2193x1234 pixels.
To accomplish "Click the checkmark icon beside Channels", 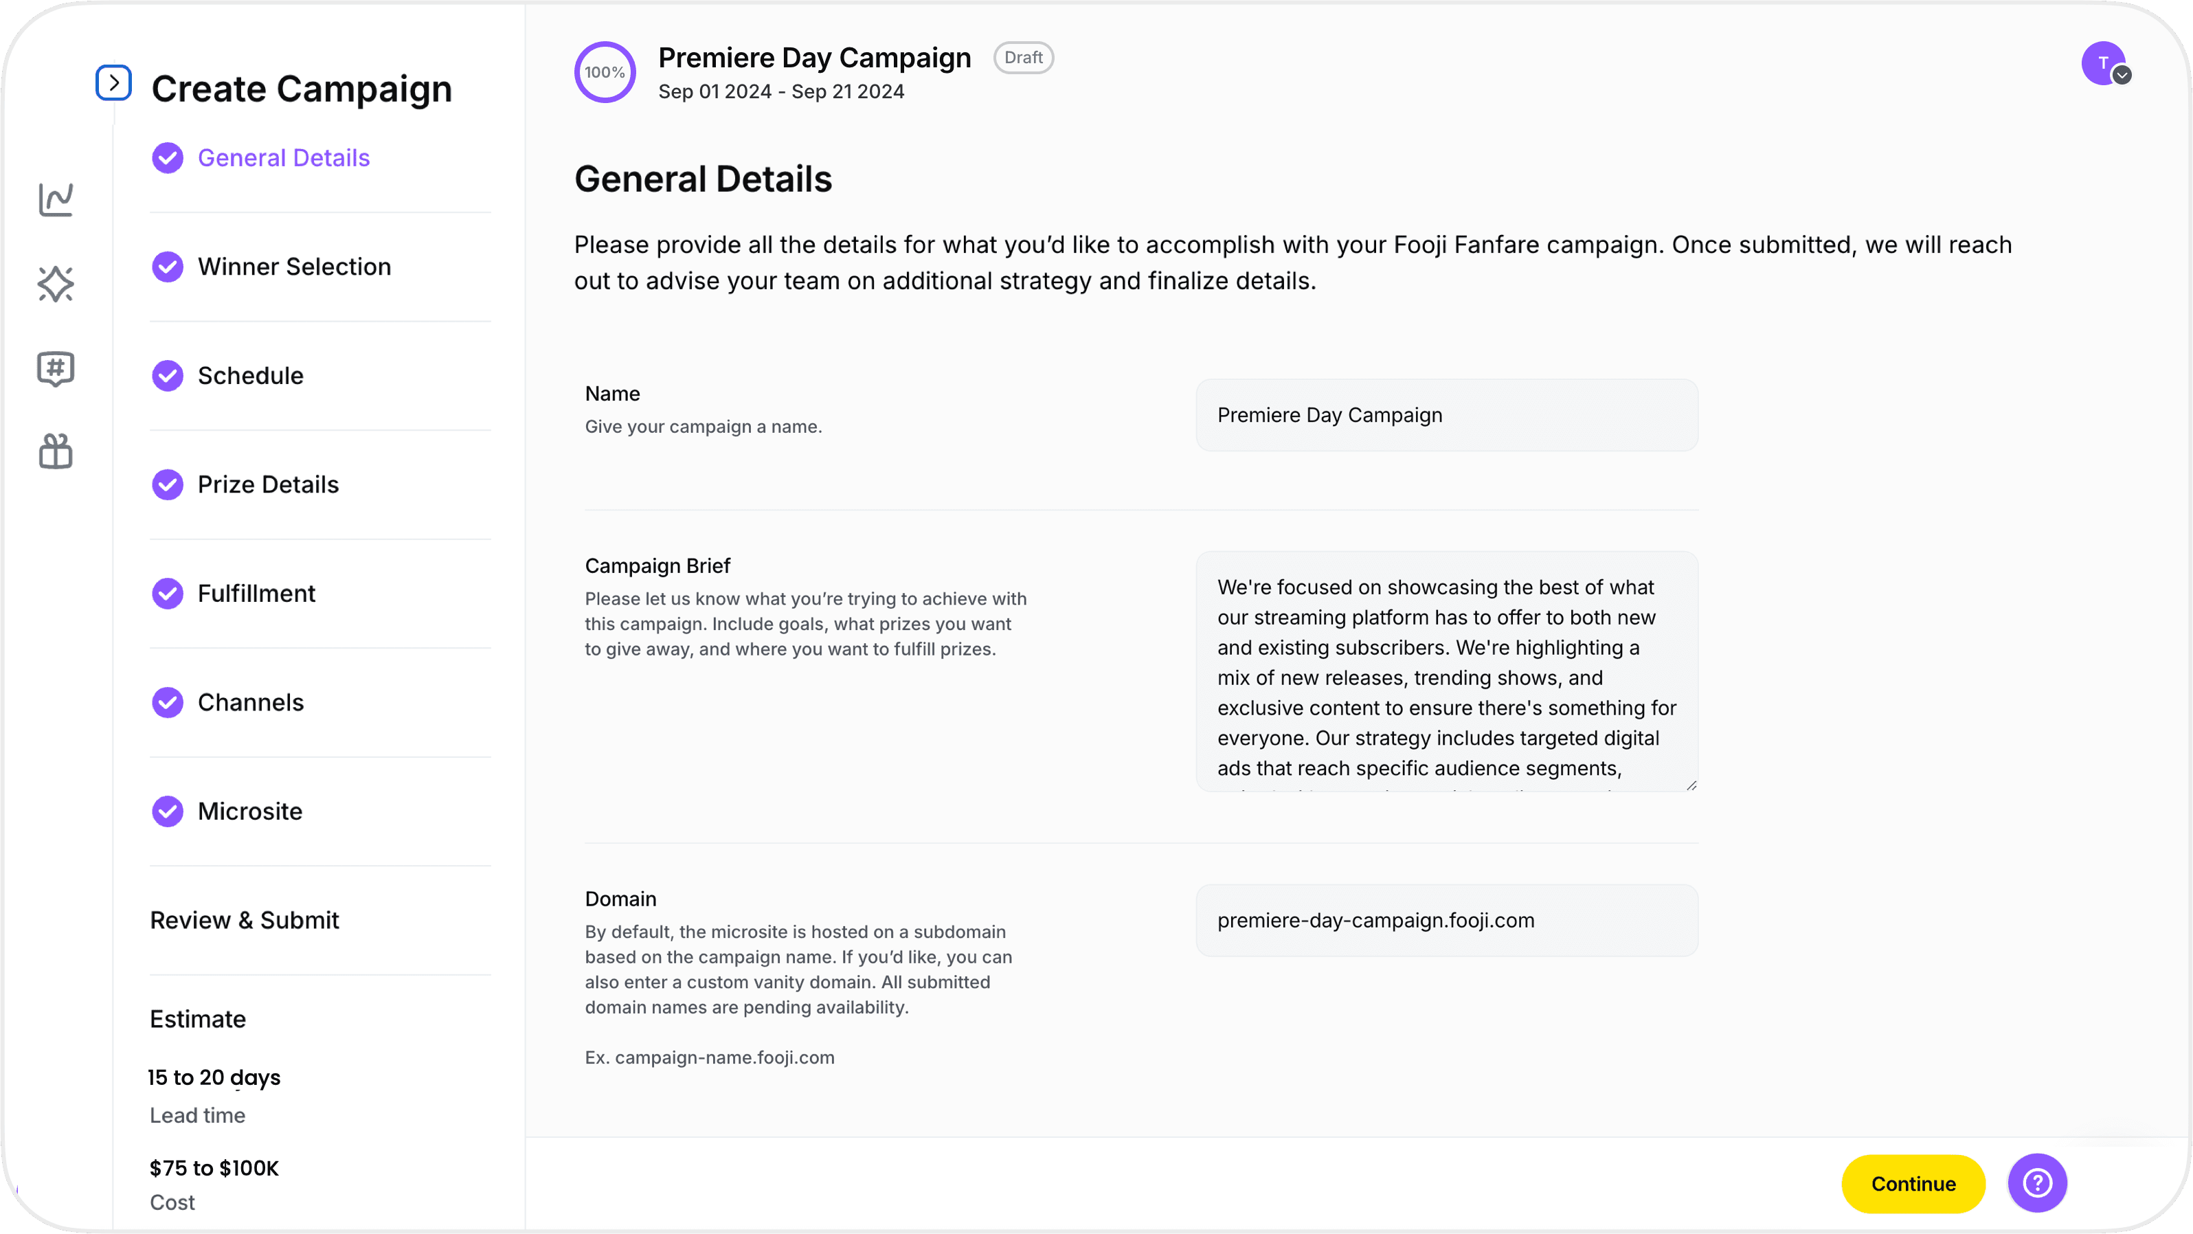I will pos(168,703).
